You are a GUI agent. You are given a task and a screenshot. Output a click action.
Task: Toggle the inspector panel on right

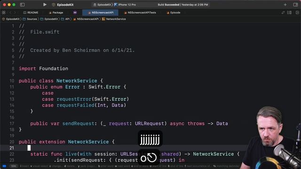click(x=296, y=5)
